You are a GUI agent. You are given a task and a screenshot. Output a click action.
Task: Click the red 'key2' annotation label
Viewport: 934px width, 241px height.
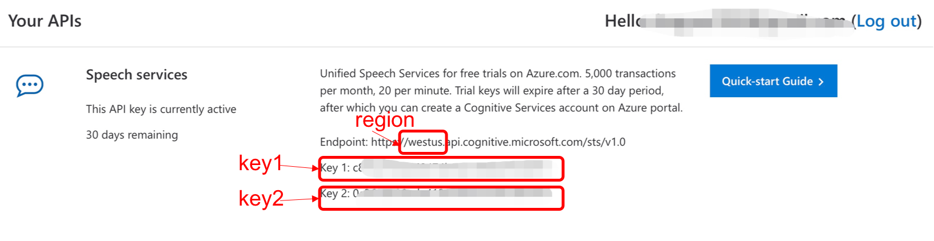261,198
